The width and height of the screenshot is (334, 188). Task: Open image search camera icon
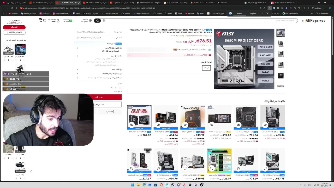[x=104, y=21]
